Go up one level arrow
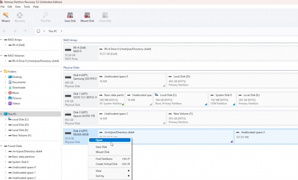Image resolution: width=298 pixels, height=180 pixels. coord(25,31)
